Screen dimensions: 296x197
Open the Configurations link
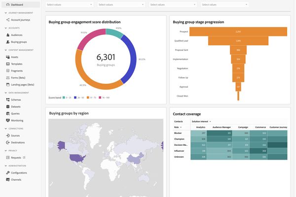click(19, 173)
